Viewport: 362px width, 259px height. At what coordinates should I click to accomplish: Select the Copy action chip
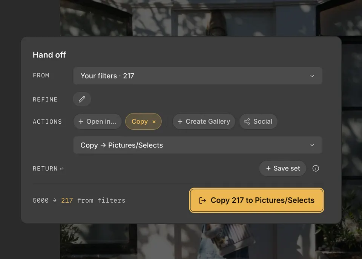pos(143,121)
